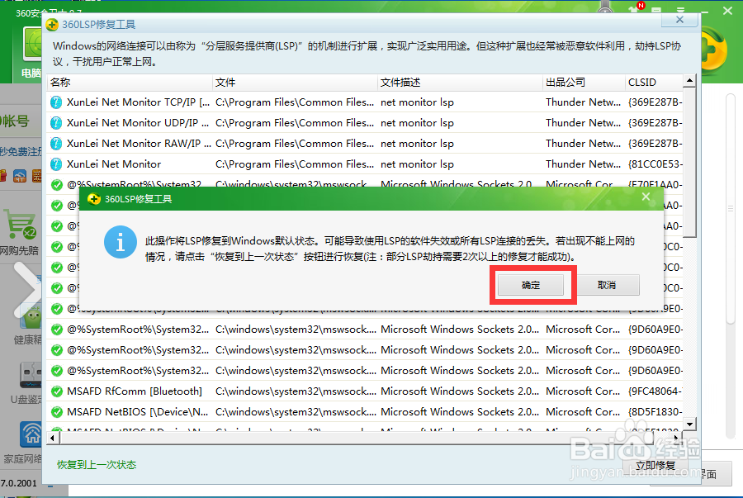Click green 360 plus logo at top right
This screenshot has width=743, height=498.
(712, 50)
